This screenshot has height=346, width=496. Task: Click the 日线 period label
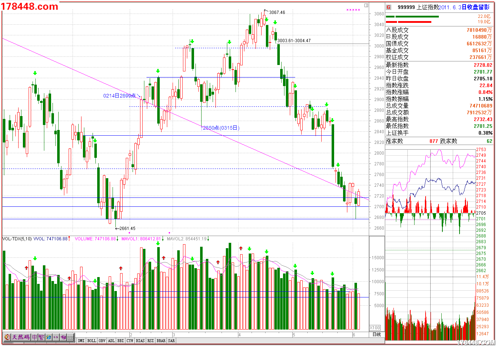(377, 335)
